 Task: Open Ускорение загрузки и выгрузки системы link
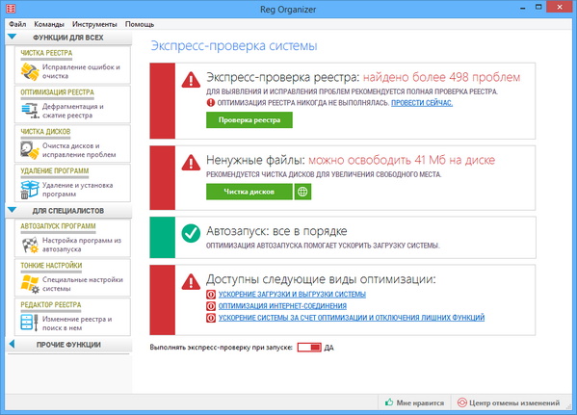(x=292, y=295)
